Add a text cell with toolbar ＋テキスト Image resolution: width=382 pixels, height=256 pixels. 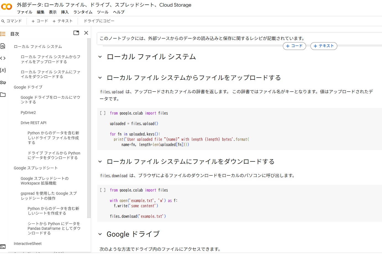tap(63, 21)
